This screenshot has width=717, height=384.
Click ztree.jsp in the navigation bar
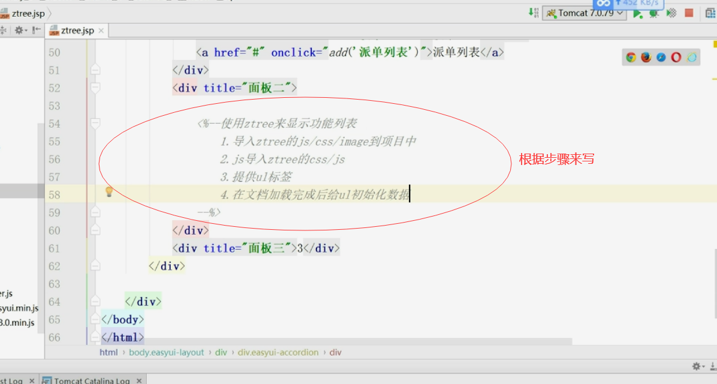pos(23,13)
